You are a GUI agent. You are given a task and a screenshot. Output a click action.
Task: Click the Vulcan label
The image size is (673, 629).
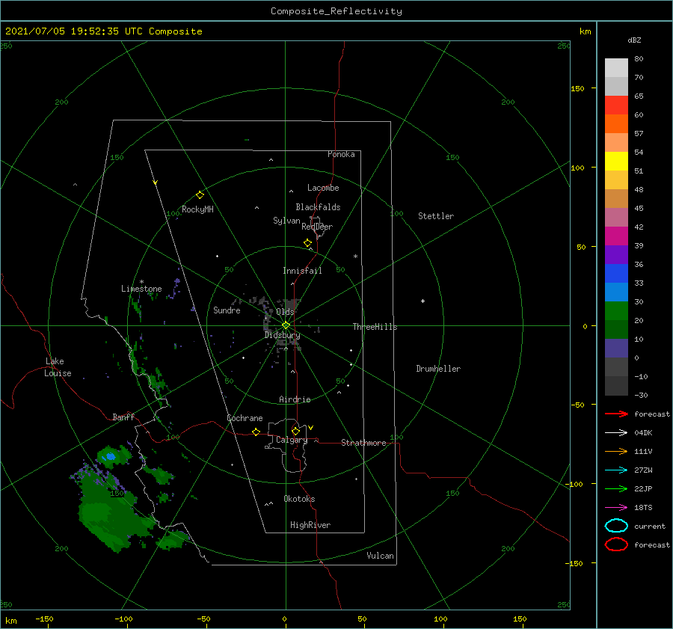click(381, 556)
